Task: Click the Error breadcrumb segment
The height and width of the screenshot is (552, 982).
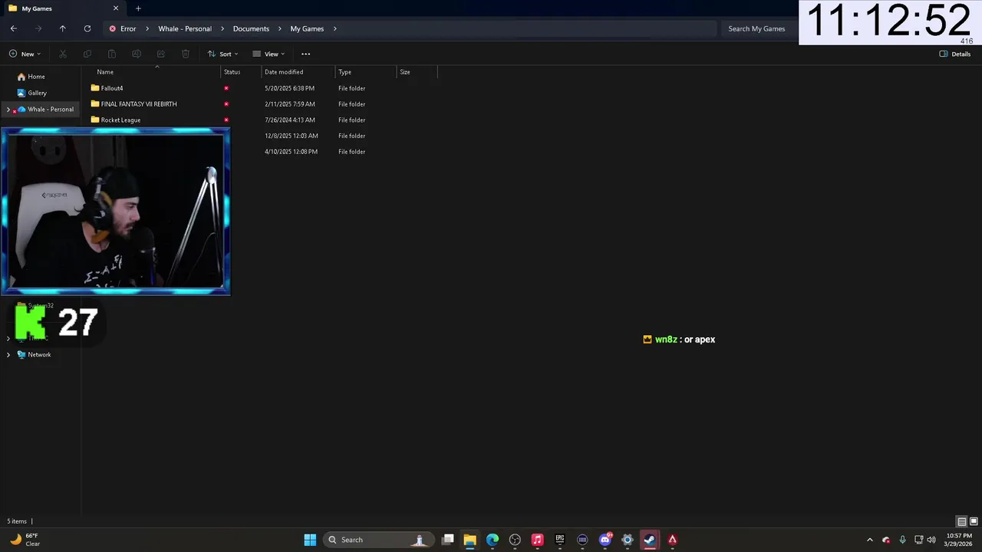Action: pyautogui.click(x=128, y=28)
